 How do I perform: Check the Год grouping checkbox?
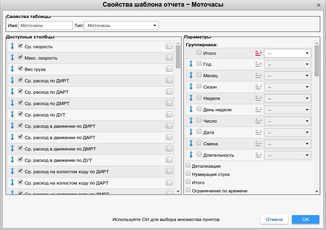pyautogui.click(x=199, y=64)
